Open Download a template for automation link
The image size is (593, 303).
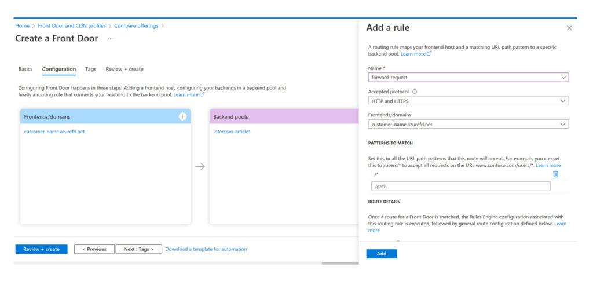click(x=206, y=249)
